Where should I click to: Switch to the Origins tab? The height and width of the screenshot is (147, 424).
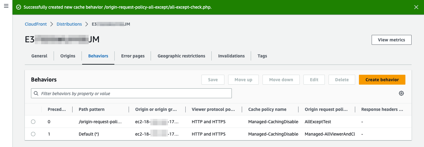point(68,56)
